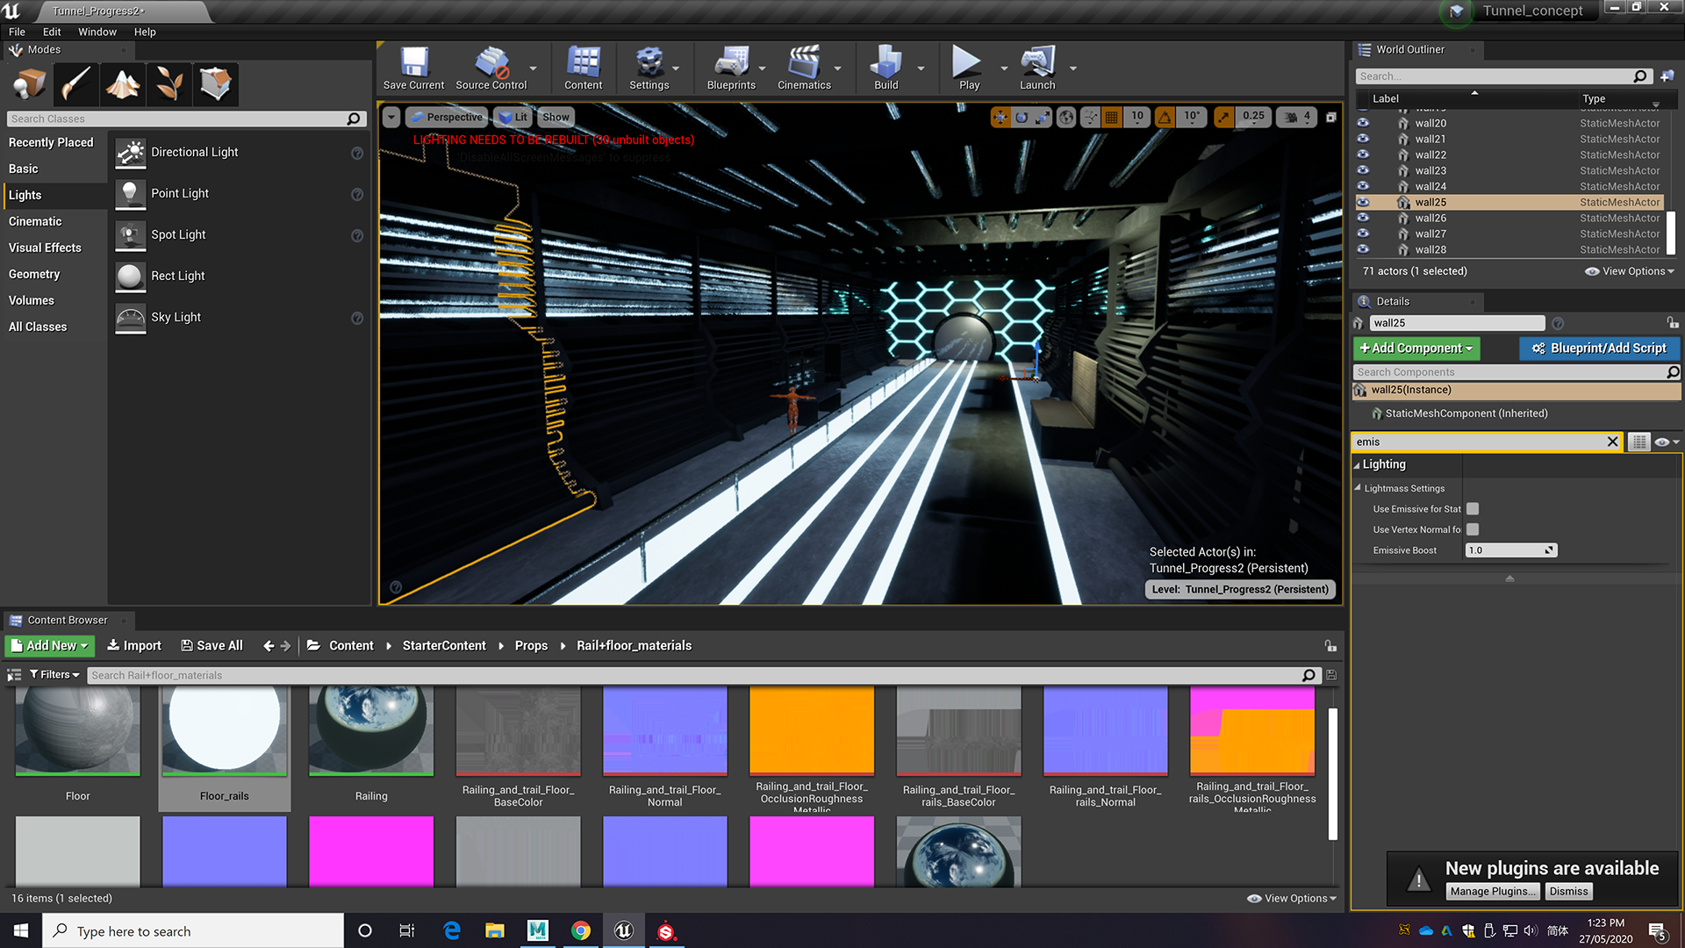Toggle grid snapping icon in viewport
The width and height of the screenshot is (1685, 948).
pyautogui.click(x=1111, y=117)
